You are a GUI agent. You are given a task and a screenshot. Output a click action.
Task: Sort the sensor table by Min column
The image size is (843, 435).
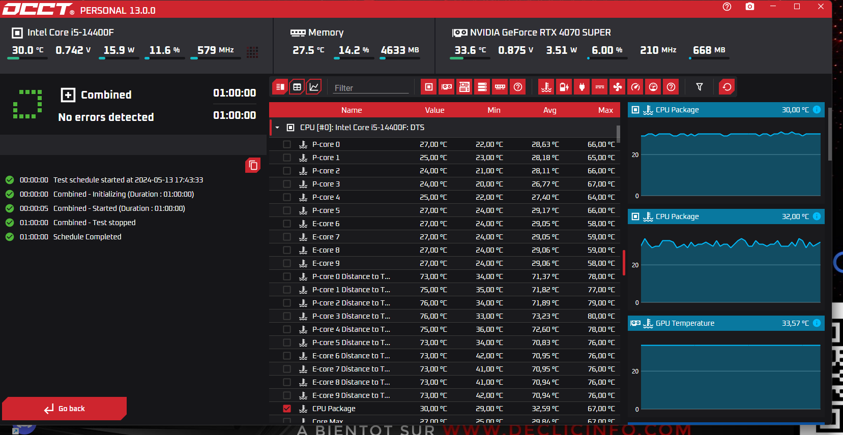point(494,110)
